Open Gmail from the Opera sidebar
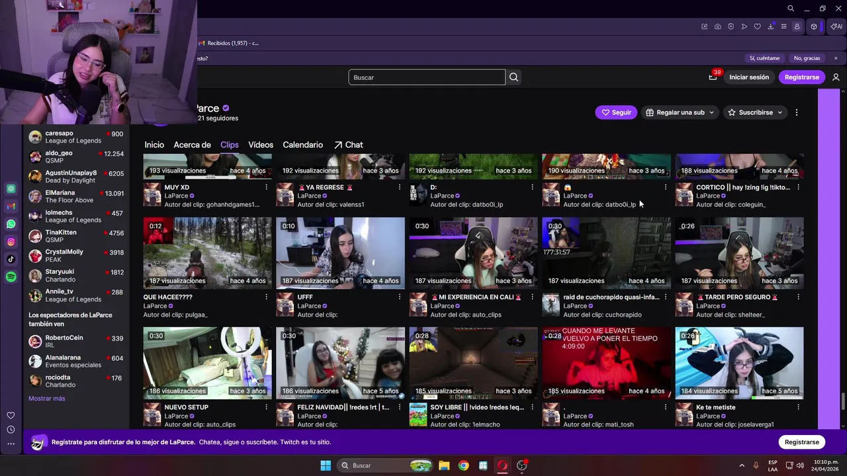This screenshot has width=847, height=476. point(11,206)
